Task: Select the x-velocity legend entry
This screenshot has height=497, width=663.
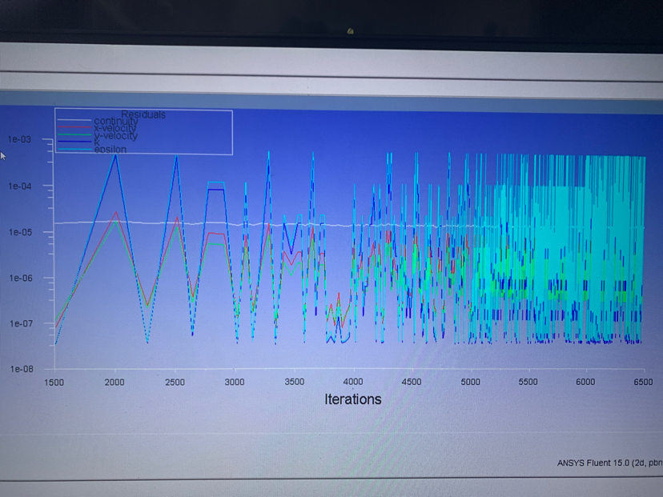Action: point(115,128)
